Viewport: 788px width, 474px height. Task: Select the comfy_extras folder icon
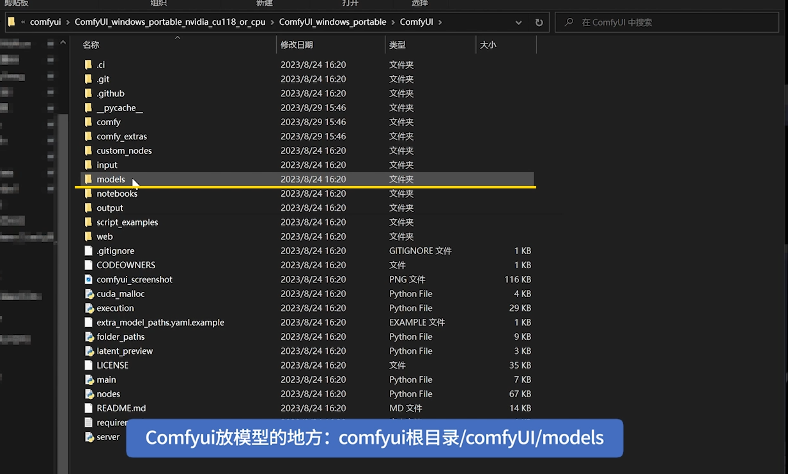88,136
